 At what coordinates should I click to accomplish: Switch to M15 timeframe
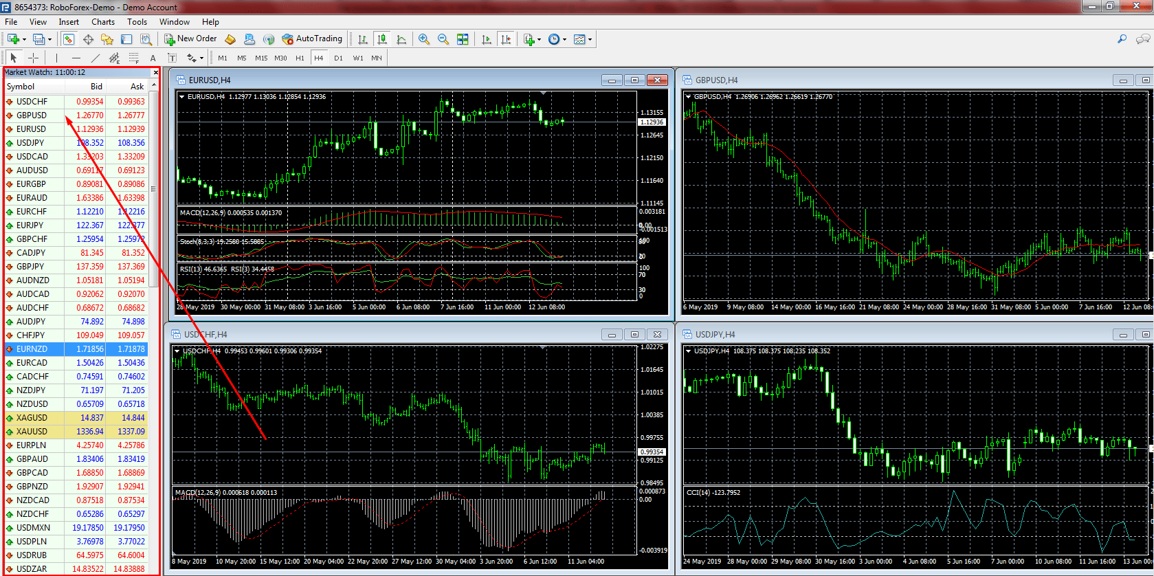tap(261, 58)
